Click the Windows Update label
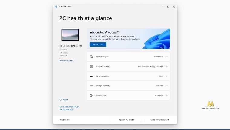 [x=103, y=67]
